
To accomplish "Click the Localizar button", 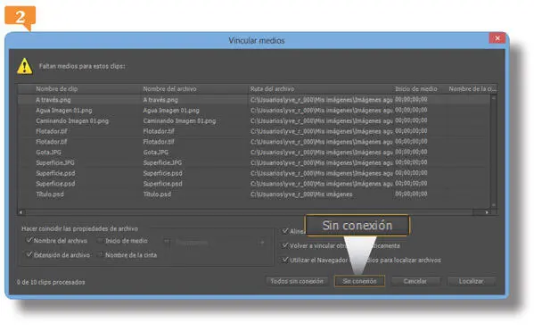I will (x=471, y=281).
